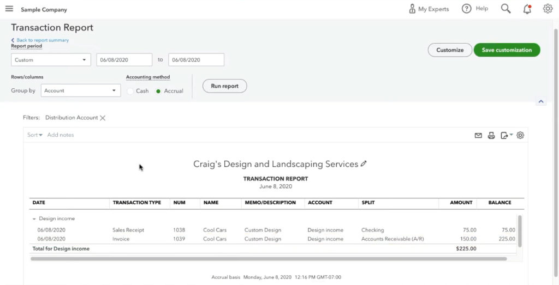
Task: Open the Group by Account dropdown
Action: pos(81,90)
